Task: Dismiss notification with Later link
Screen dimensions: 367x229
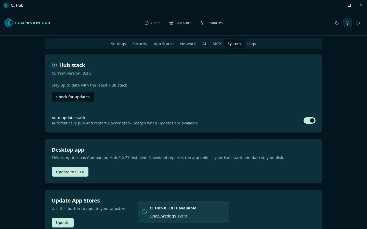Action: coord(183,216)
